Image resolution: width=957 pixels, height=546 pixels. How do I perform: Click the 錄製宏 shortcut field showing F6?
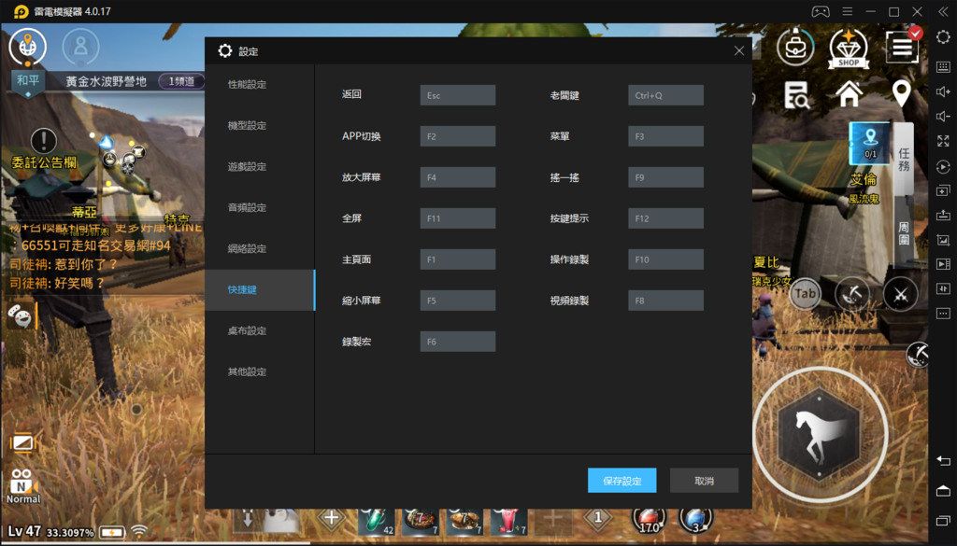tap(458, 342)
